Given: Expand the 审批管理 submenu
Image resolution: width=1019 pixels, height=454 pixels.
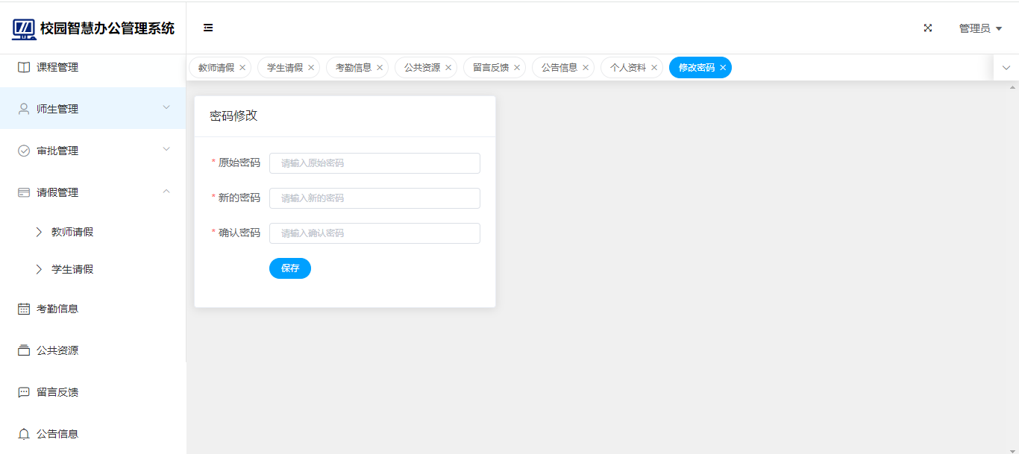Looking at the screenshot, I should 93,151.
